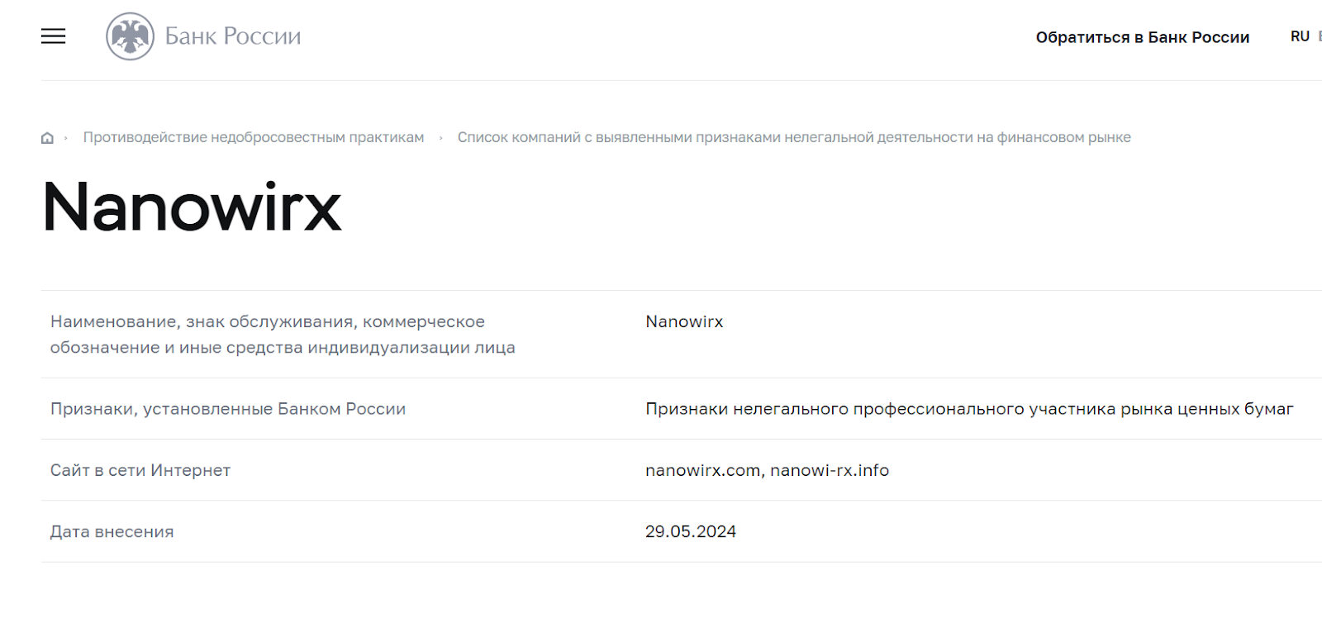
Task: Click breadcrumb arrow before Список компаний
Action: tap(440, 138)
